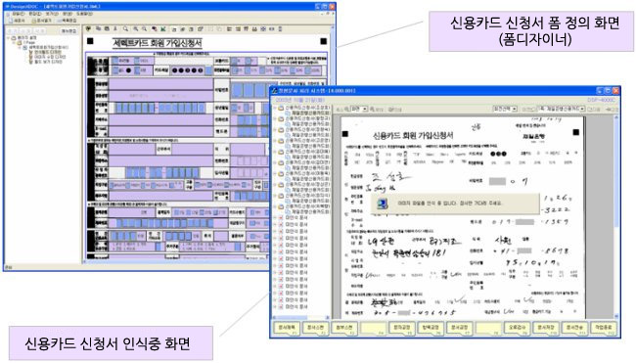Viewport: 636px width, 363px height.
Task: Click the 새문서 toolbar button
Action: tap(17, 21)
